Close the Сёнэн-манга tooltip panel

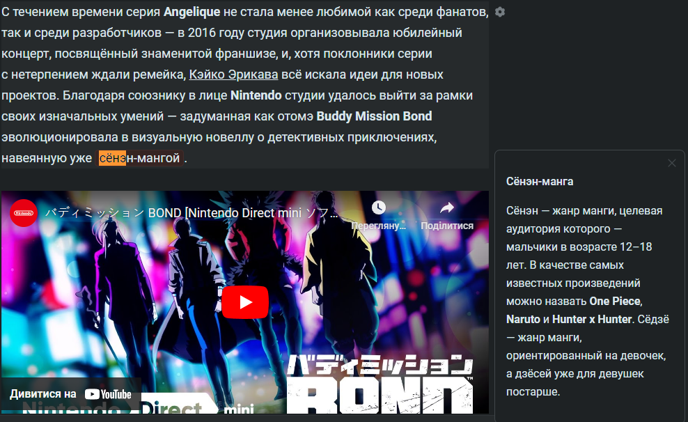pyautogui.click(x=672, y=163)
